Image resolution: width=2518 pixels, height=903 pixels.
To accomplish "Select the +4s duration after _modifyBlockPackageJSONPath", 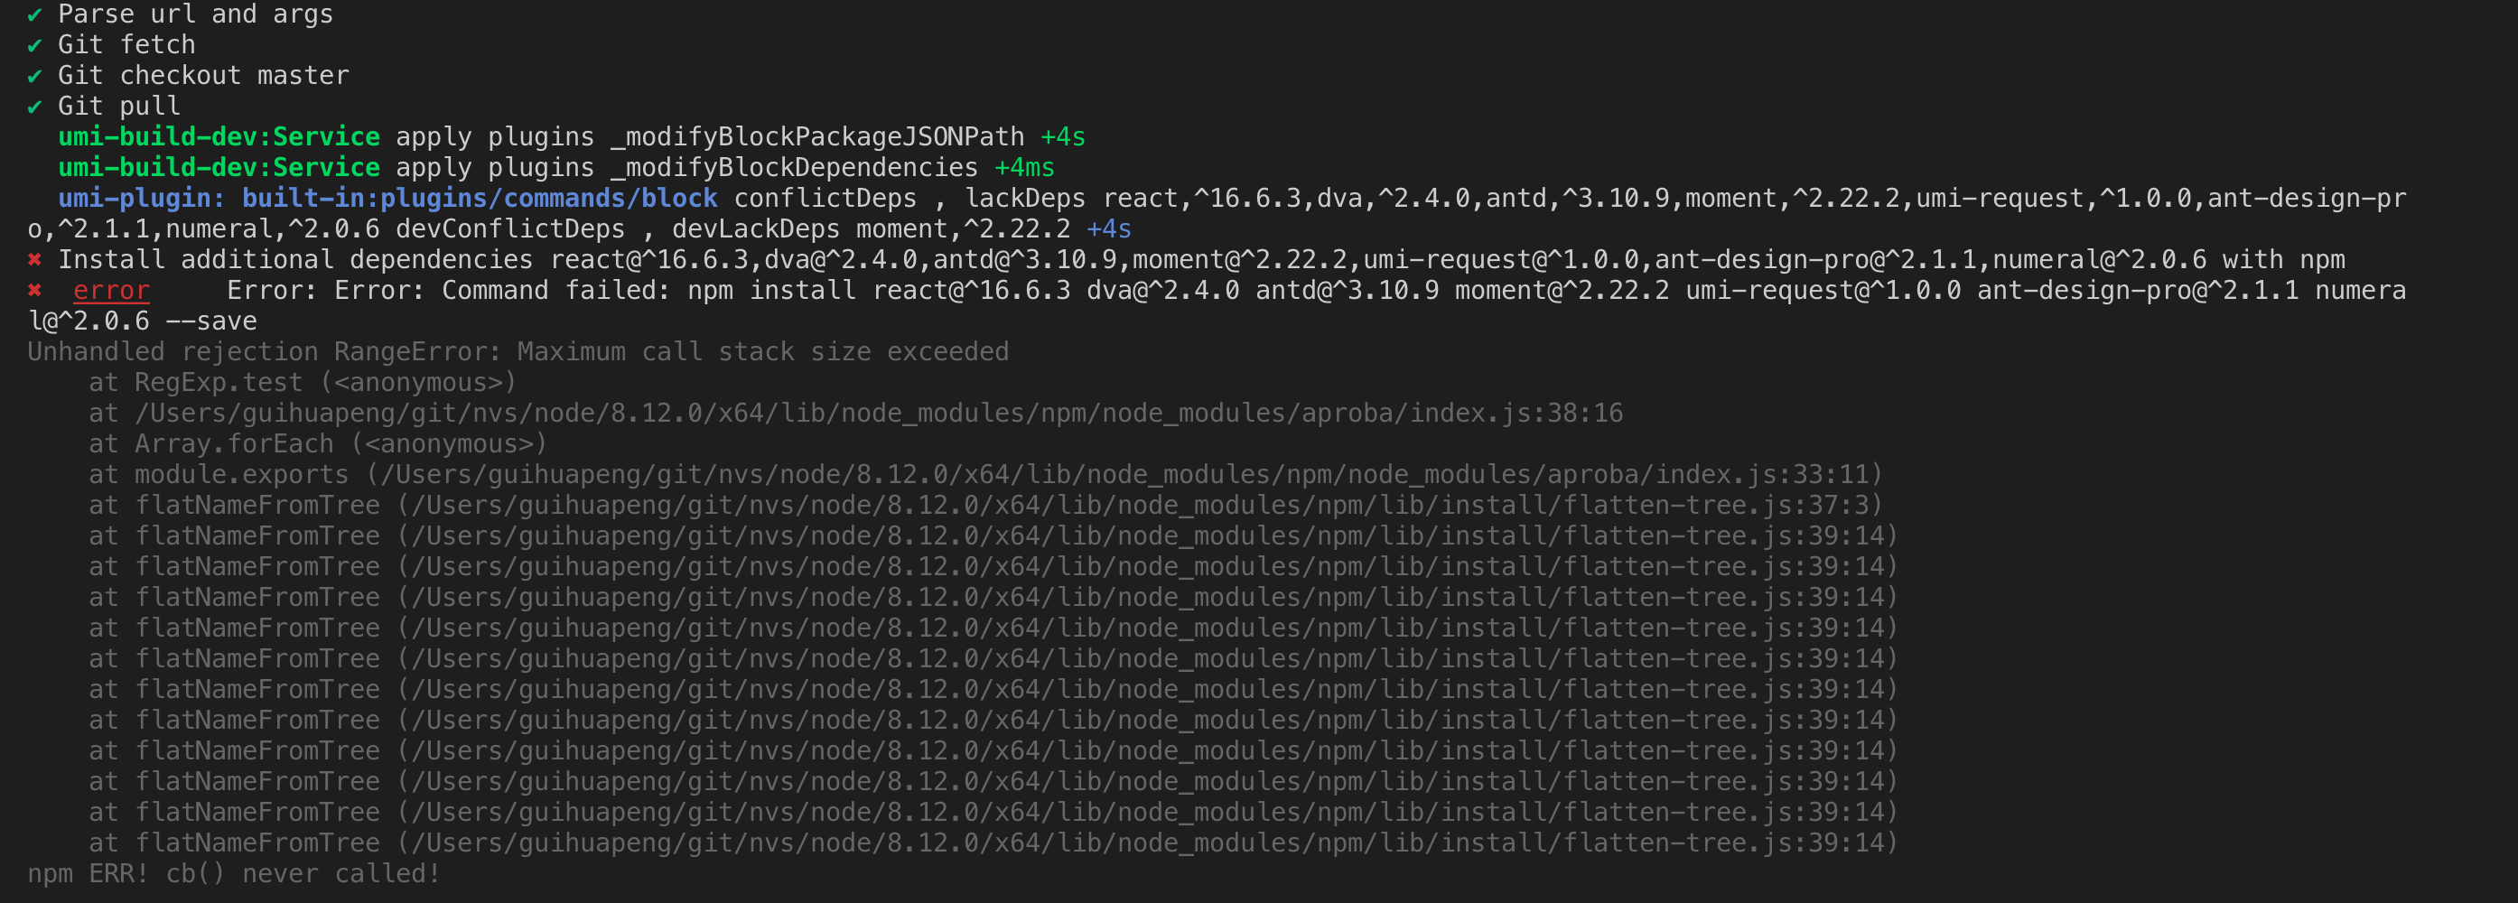I will 1061,137.
